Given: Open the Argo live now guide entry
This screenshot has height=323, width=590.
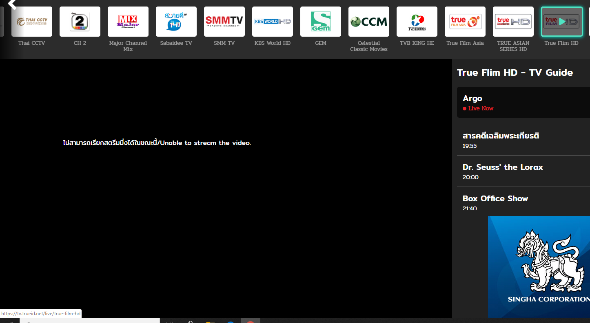Looking at the screenshot, I should (x=523, y=102).
